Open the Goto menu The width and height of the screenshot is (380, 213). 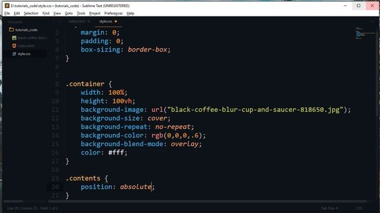pyautogui.click(x=69, y=13)
